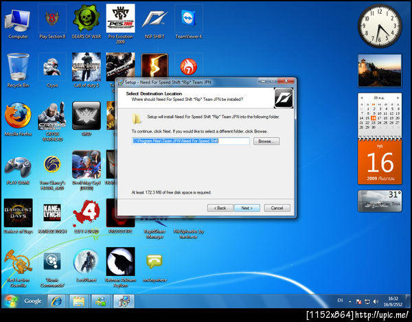Screen dimensions: 412x322
Task: Launch Darkest of Days icon
Action: pos(18,216)
